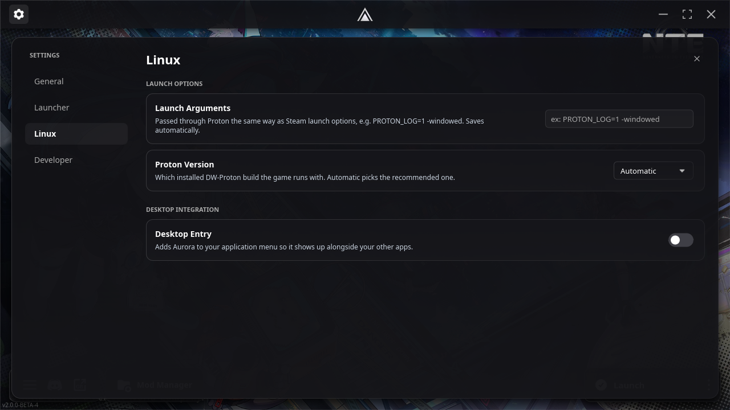The height and width of the screenshot is (410, 730).
Task: Open the Proton Version dropdown
Action: click(654, 171)
